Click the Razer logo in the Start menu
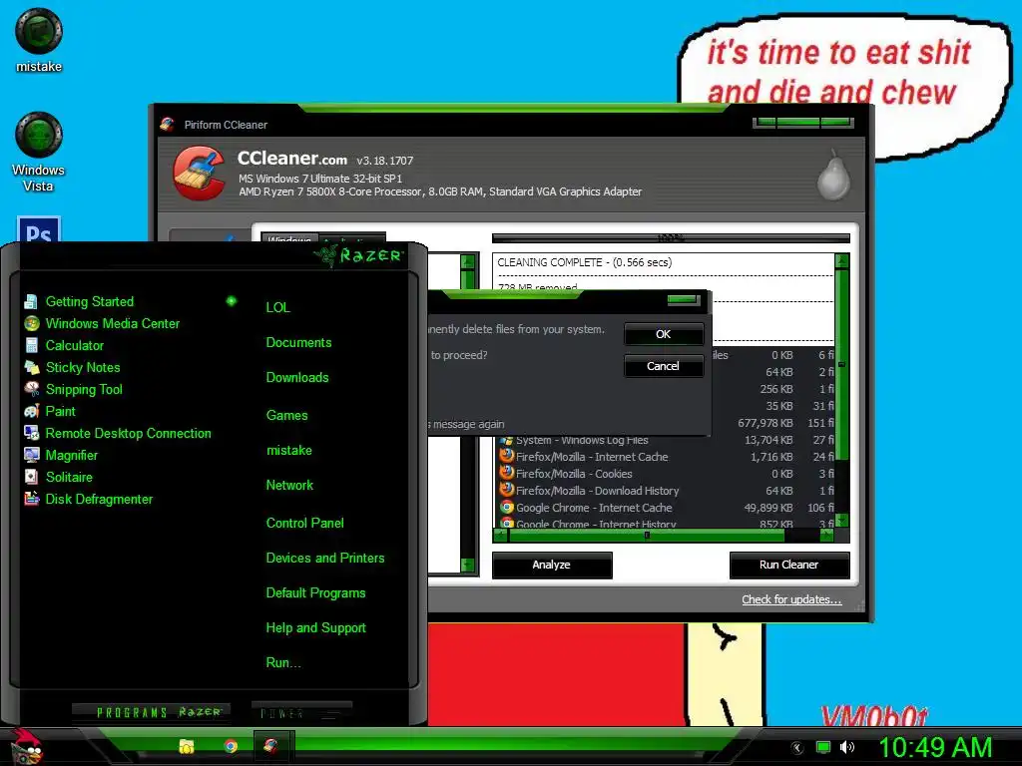1022x766 pixels. [359, 256]
